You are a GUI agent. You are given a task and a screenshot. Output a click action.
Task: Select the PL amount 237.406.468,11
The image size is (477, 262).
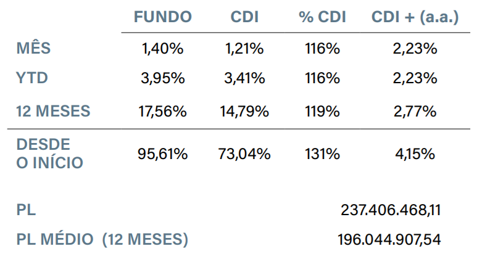click(x=391, y=210)
